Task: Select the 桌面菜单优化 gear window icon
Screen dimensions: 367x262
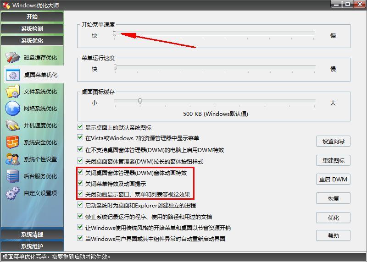Action: [13, 75]
